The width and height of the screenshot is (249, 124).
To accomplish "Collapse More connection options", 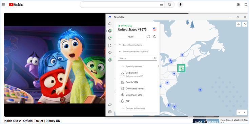I will [x=133, y=51].
